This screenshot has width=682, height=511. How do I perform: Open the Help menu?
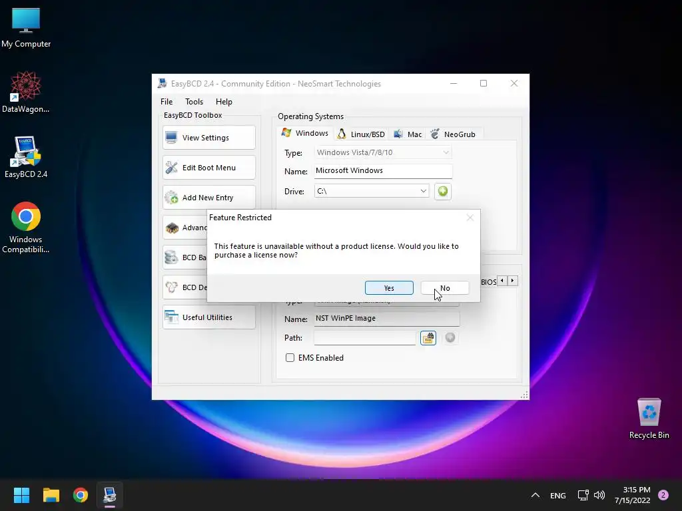pyautogui.click(x=224, y=102)
